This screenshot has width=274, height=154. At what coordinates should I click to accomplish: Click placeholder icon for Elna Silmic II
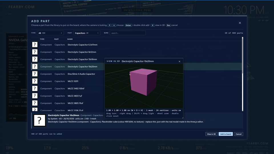pos(35,74)
